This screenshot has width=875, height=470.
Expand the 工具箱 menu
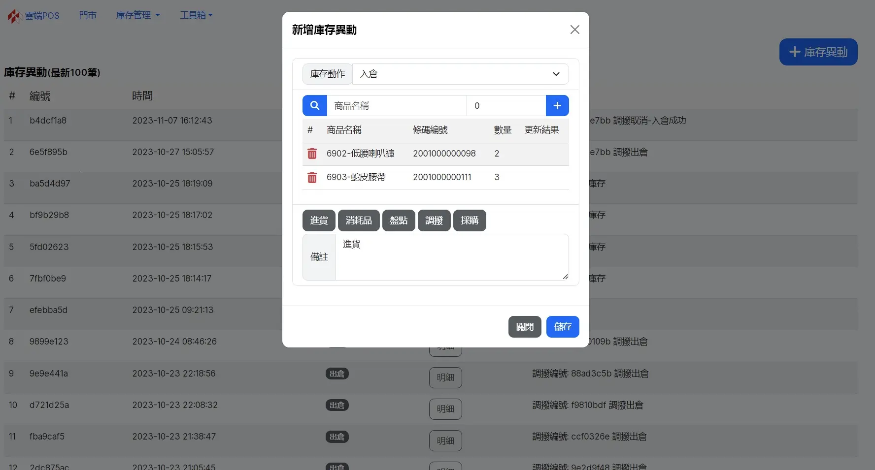click(x=196, y=15)
